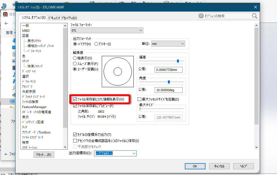The height and width of the screenshot is (175, 277).
Task: Click the STL resolution preview image
Action: (x=118, y=71)
